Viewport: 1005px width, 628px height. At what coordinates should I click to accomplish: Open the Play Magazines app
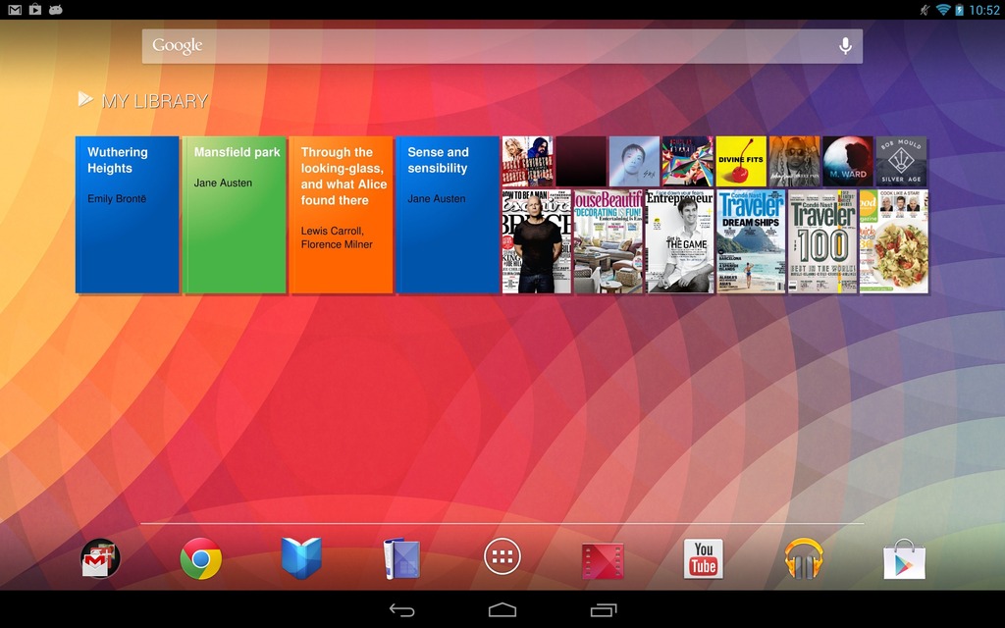401,558
